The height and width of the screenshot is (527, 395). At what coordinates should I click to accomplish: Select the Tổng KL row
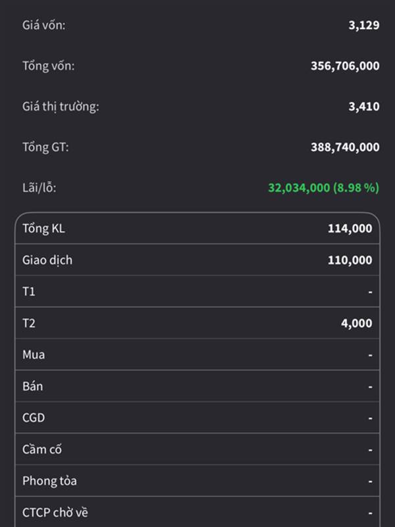[x=197, y=229]
